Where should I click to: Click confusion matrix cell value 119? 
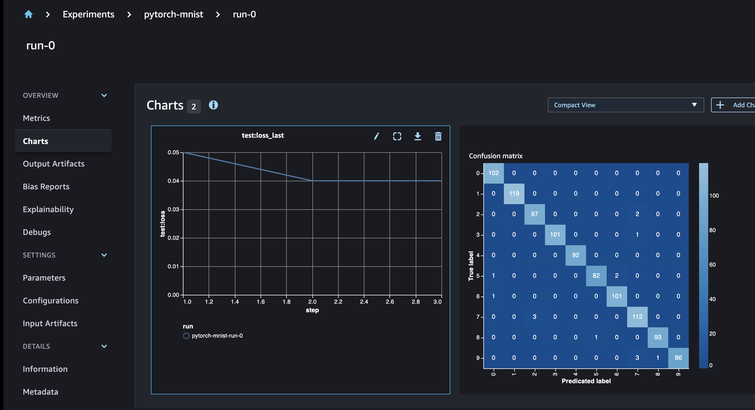click(514, 194)
